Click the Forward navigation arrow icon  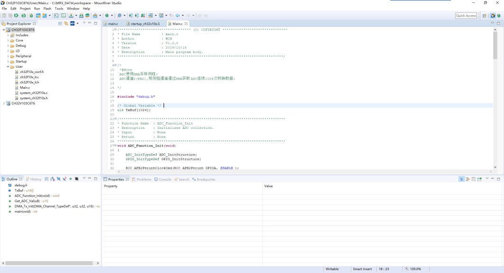point(188,16)
